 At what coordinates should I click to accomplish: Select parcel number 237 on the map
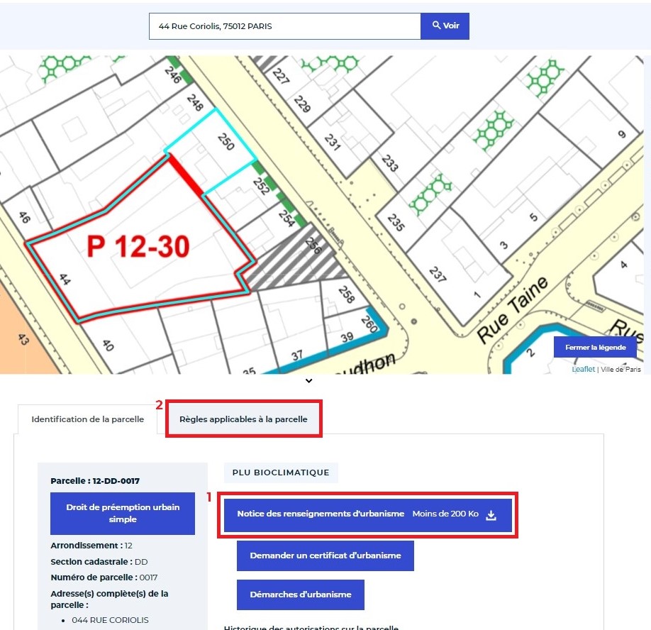438,273
